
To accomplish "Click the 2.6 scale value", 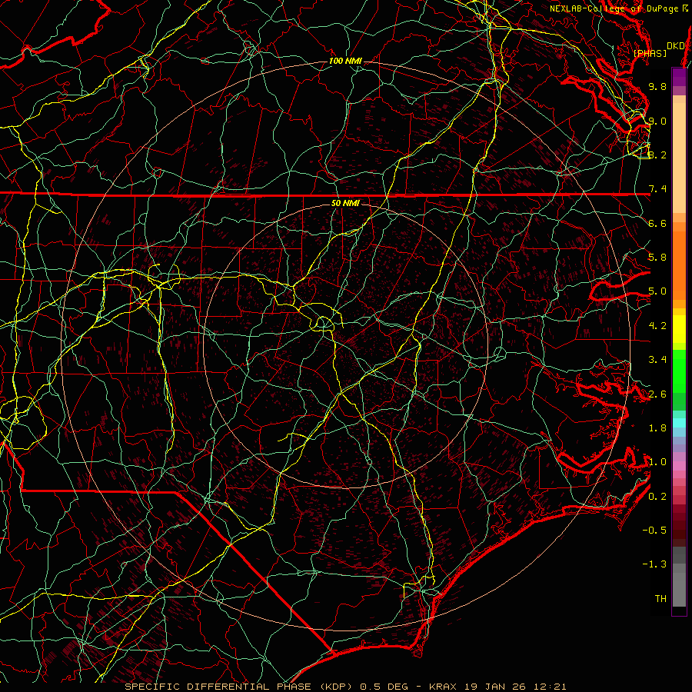I will tap(657, 394).
